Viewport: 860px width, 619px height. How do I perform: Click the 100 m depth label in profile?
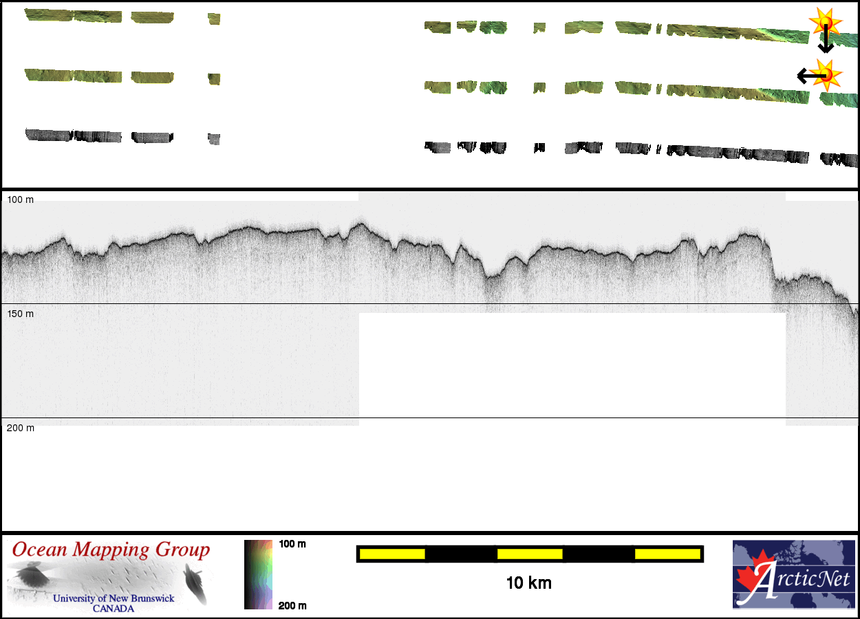pyautogui.click(x=20, y=199)
